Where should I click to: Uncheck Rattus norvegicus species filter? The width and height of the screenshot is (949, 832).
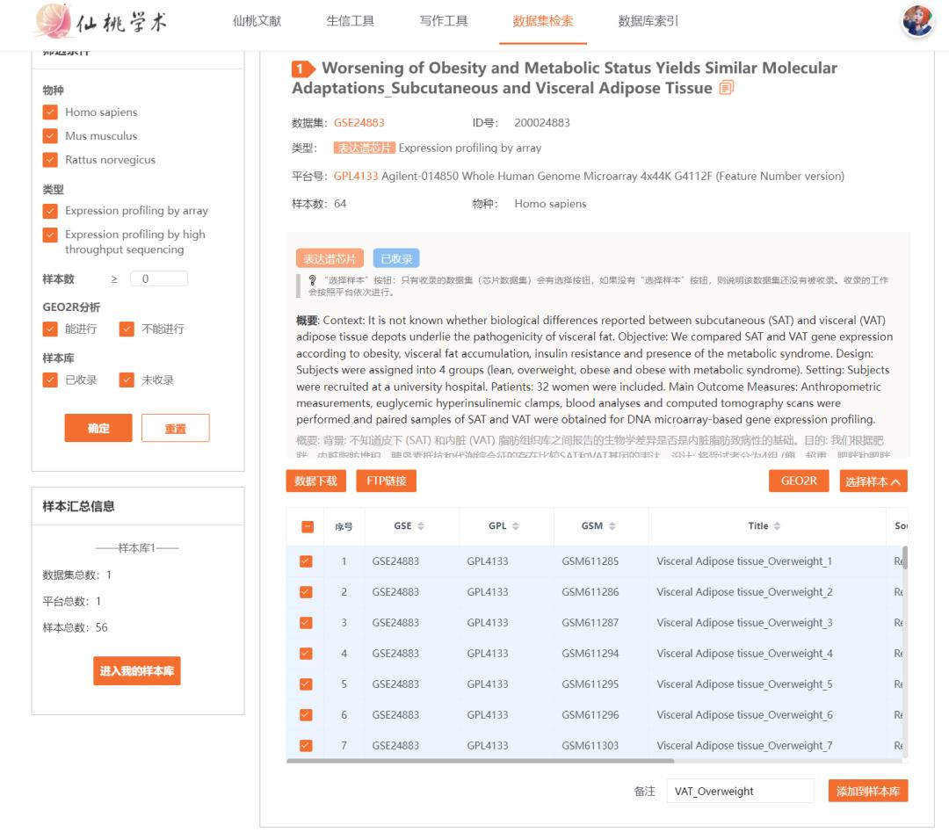coord(50,160)
